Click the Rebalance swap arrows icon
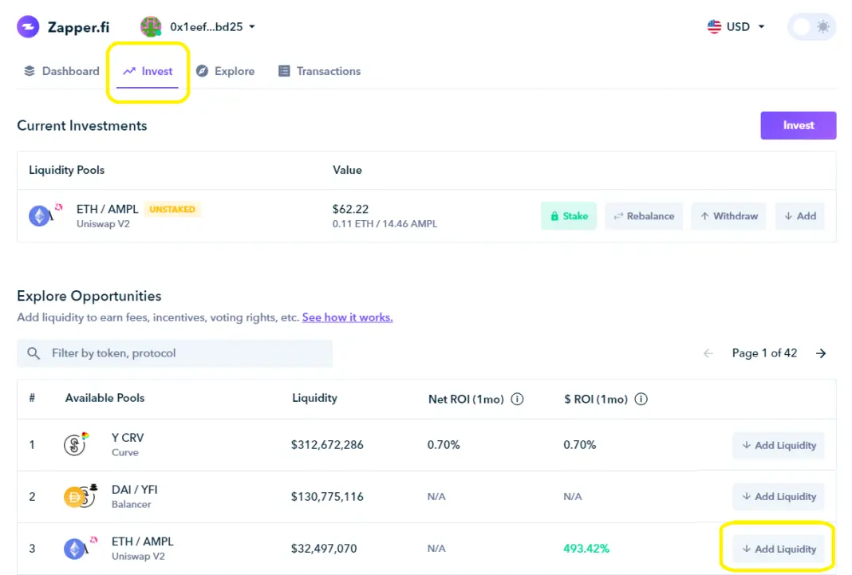Screen dimensions: 852x575 (618, 216)
